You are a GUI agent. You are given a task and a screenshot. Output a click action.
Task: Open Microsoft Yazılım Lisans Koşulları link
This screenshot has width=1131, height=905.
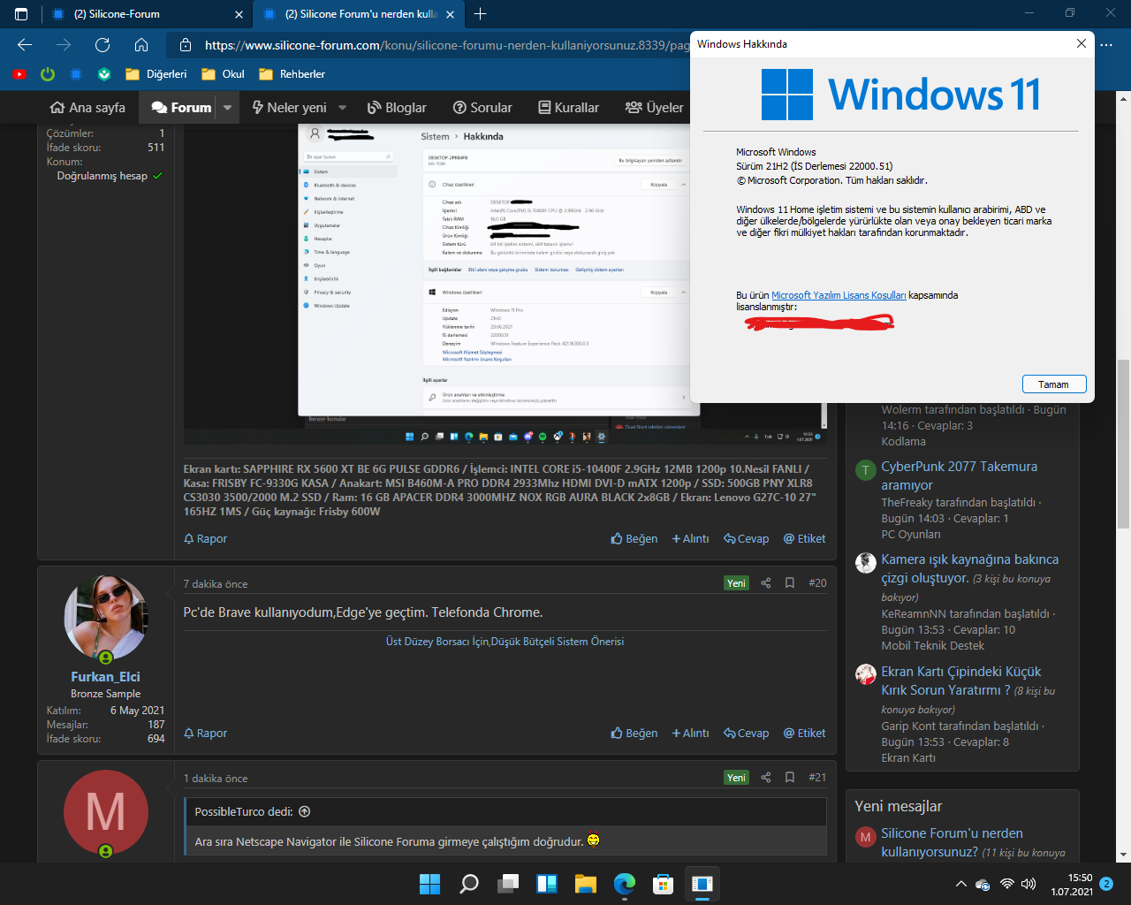(x=839, y=296)
